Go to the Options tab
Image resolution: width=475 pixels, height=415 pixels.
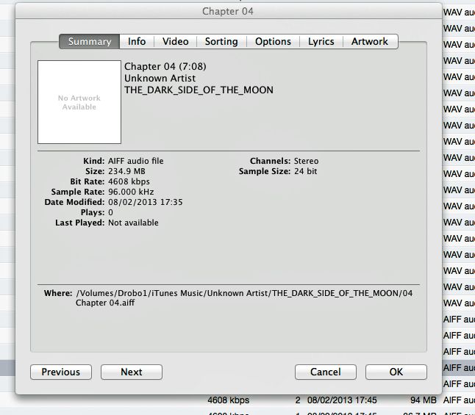point(273,41)
